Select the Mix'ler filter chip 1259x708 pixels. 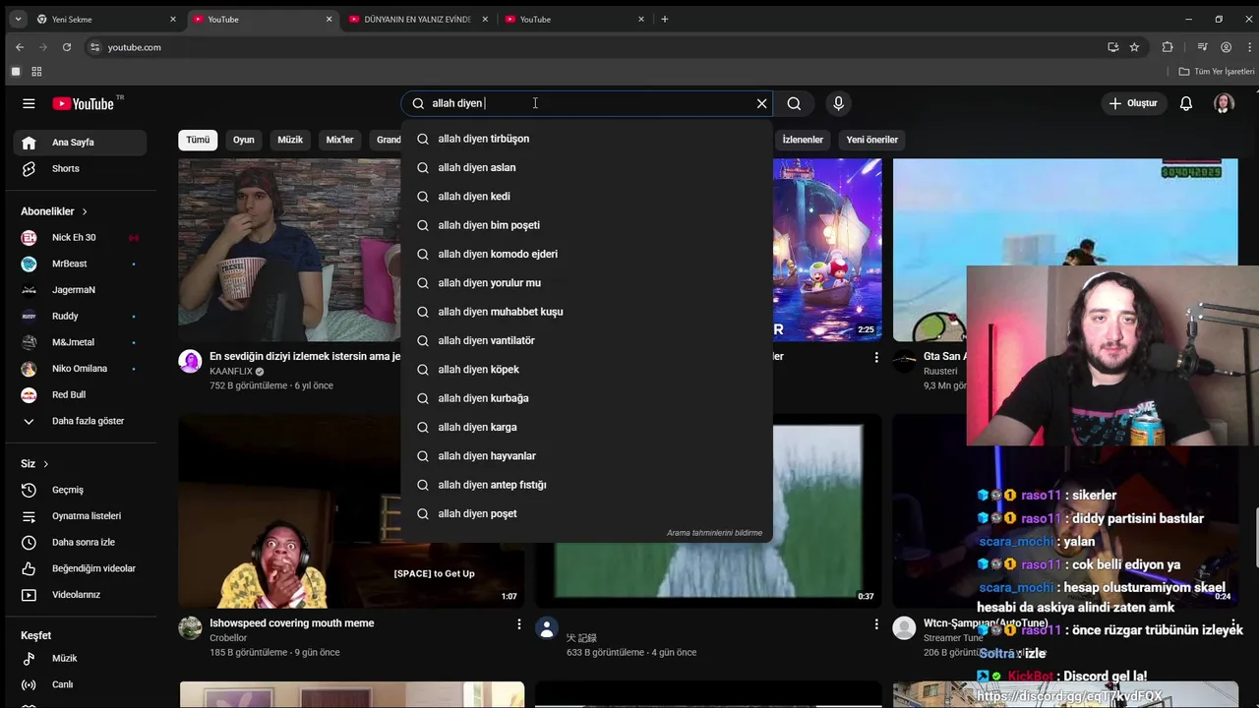[339, 140]
